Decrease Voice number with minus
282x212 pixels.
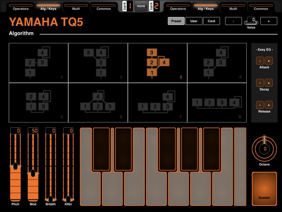pos(234,21)
